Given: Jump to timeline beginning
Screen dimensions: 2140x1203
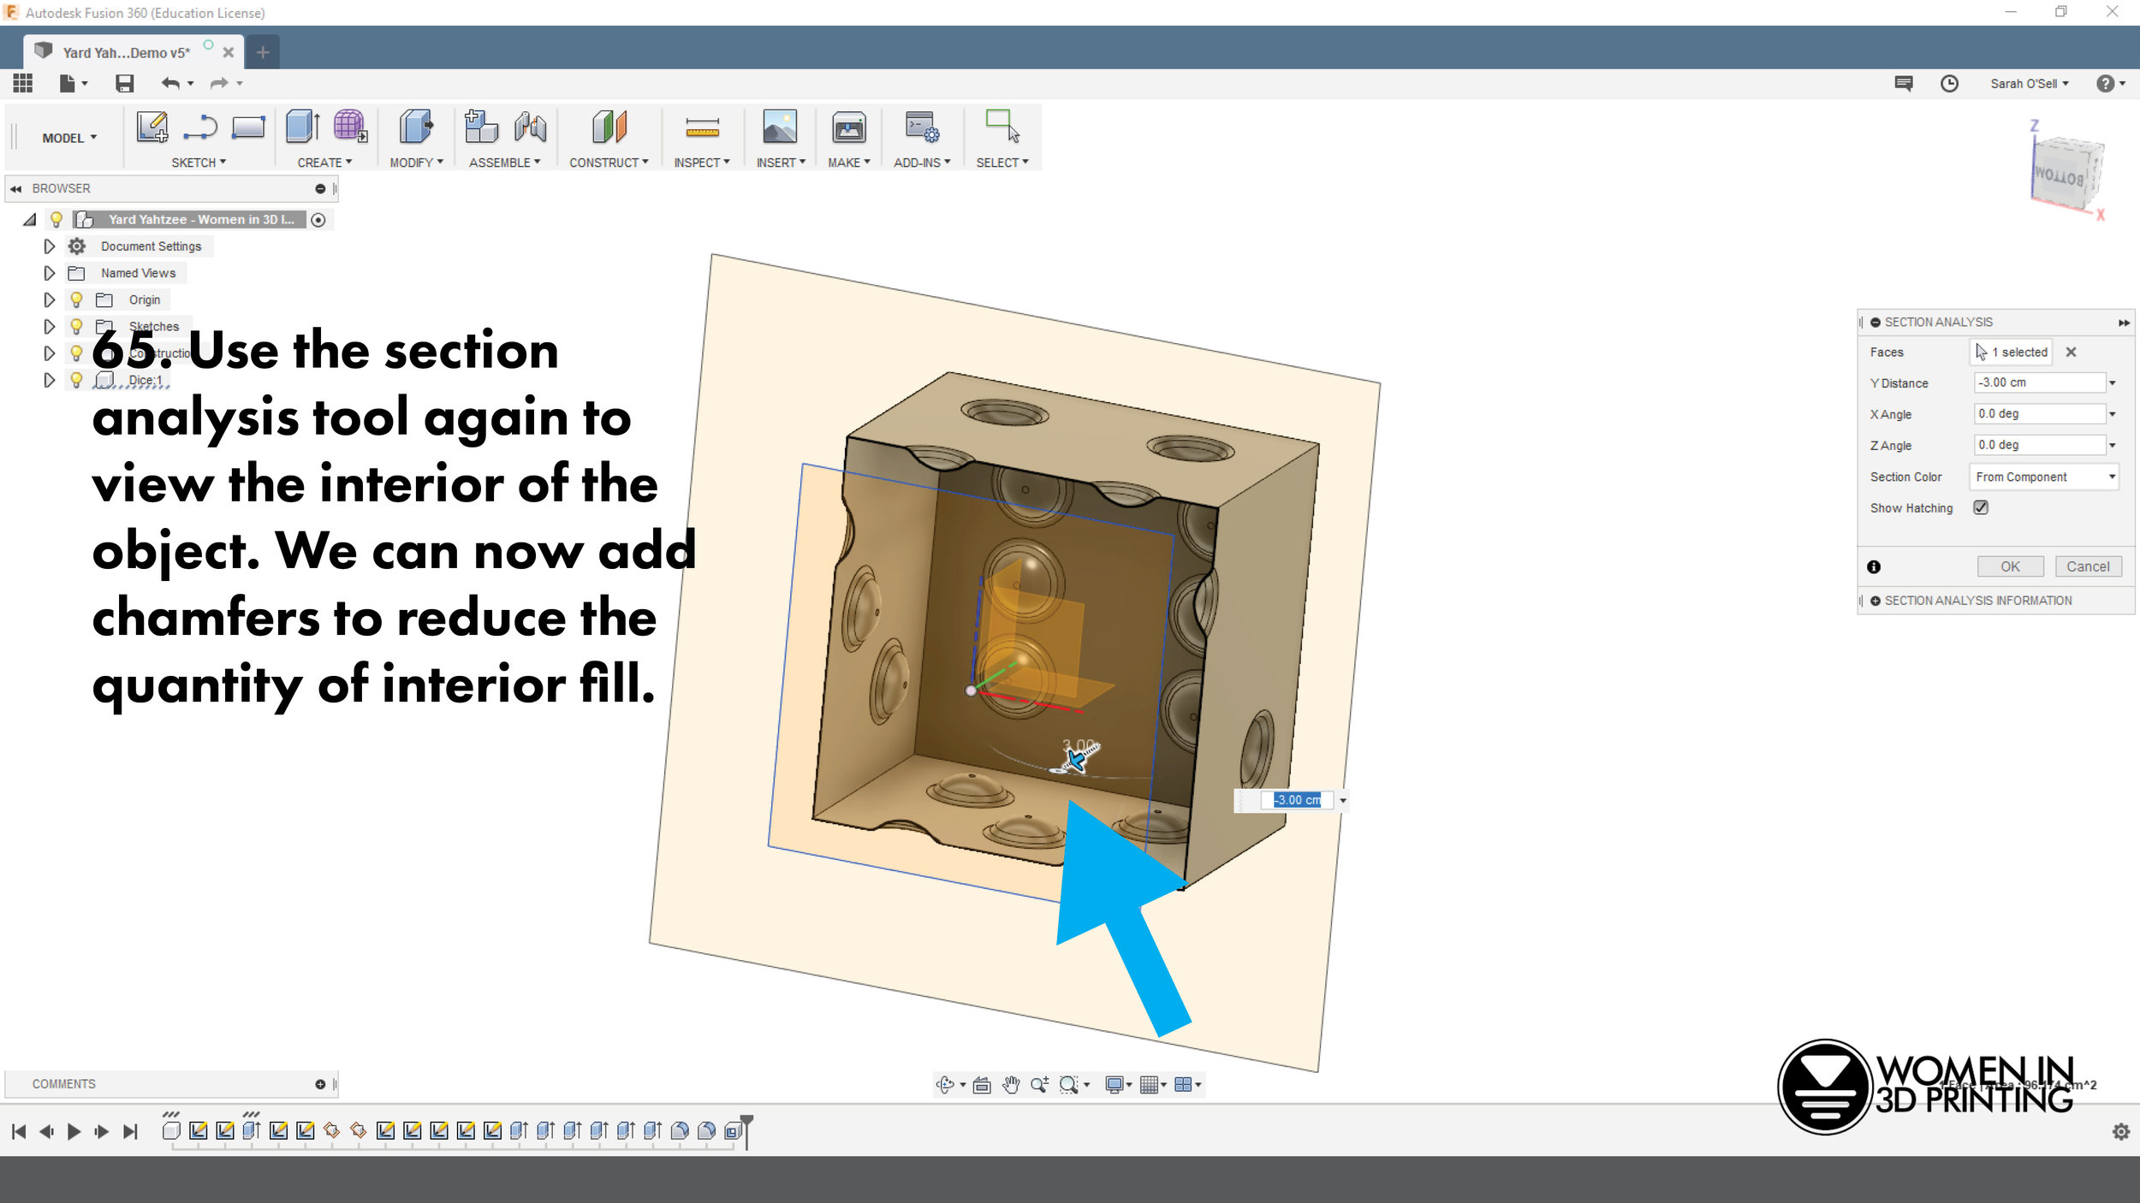Looking at the screenshot, I should click(x=19, y=1132).
